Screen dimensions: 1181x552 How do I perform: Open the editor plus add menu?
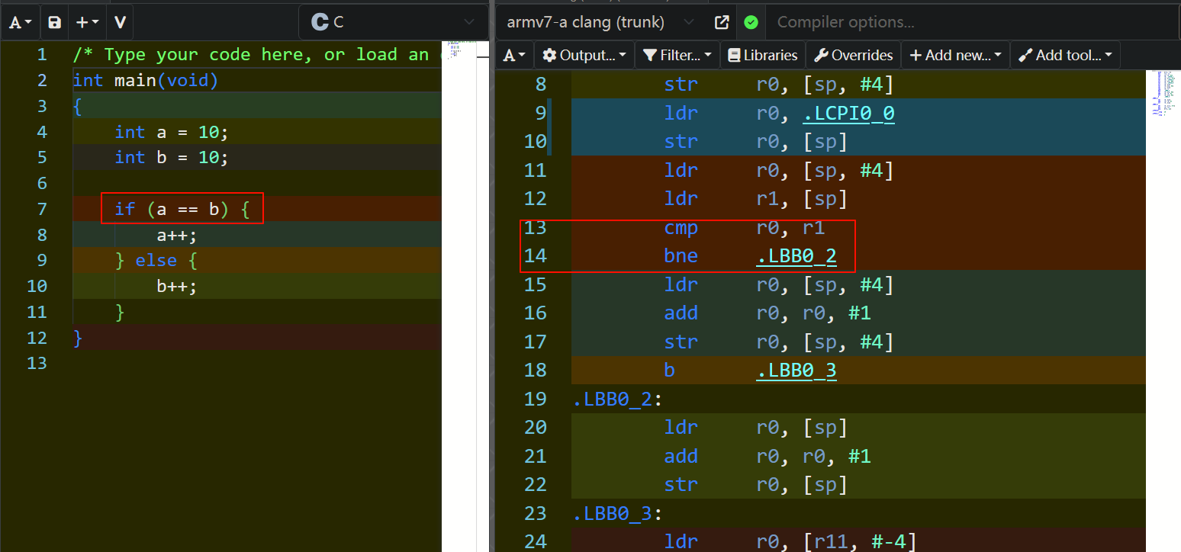coord(87,23)
